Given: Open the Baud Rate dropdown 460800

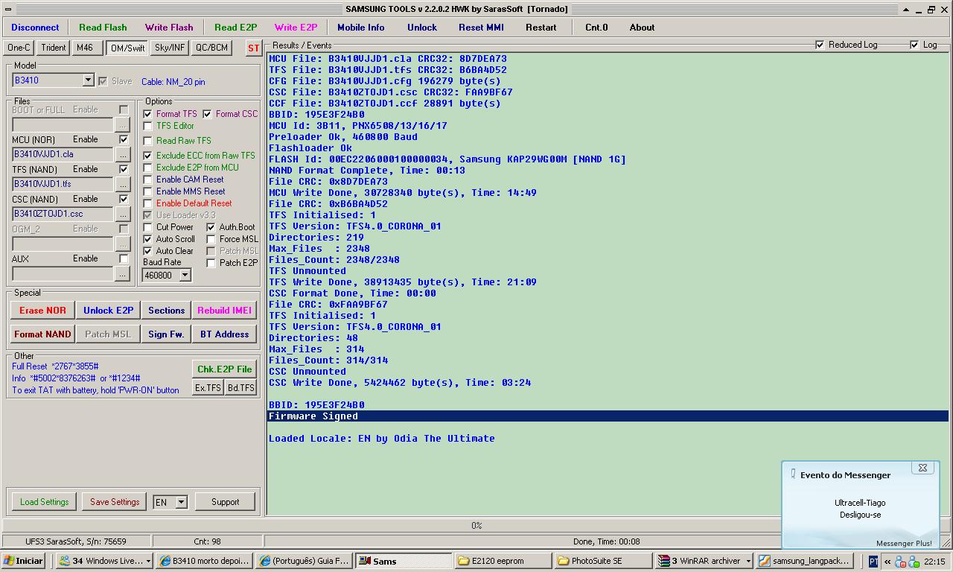Looking at the screenshot, I should pos(185,276).
